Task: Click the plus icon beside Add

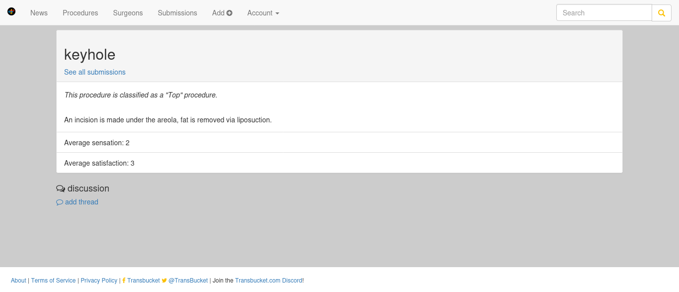Action: click(x=230, y=13)
